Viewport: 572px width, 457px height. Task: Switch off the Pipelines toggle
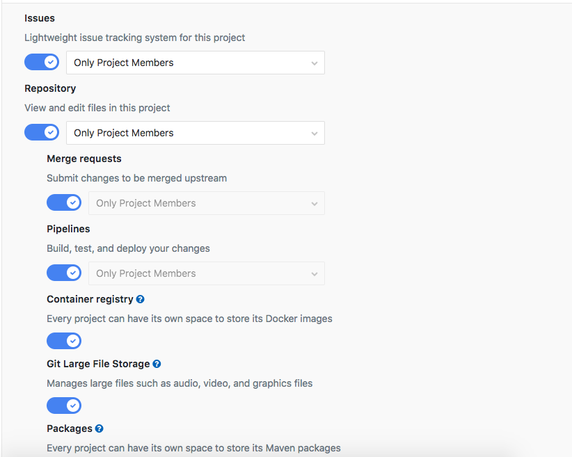pyautogui.click(x=64, y=273)
